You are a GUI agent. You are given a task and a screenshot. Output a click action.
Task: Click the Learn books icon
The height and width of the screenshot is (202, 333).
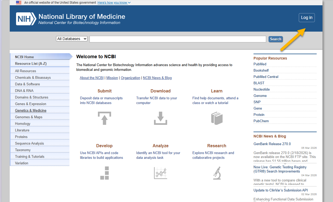click(217, 118)
